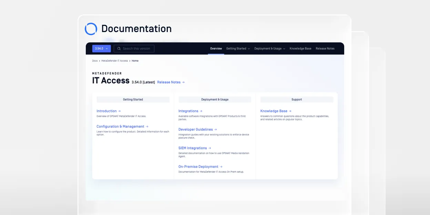Screen dimensions: 430x215
Task: Click the Docs breadcrumb link
Action: click(95, 61)
